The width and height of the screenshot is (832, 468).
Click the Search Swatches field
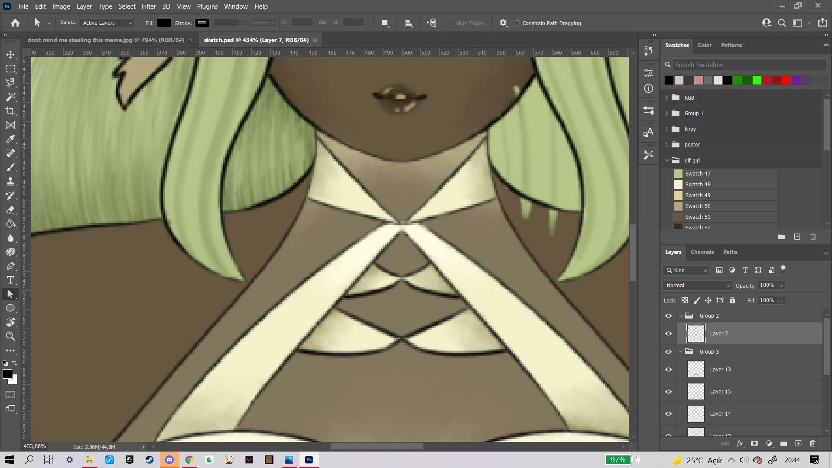748,65
